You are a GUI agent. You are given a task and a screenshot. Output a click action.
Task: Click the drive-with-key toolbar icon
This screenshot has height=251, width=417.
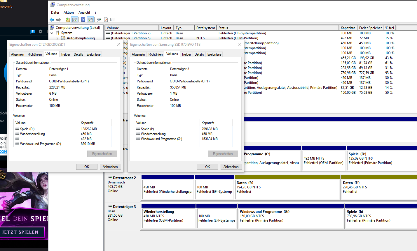point(99,20)
